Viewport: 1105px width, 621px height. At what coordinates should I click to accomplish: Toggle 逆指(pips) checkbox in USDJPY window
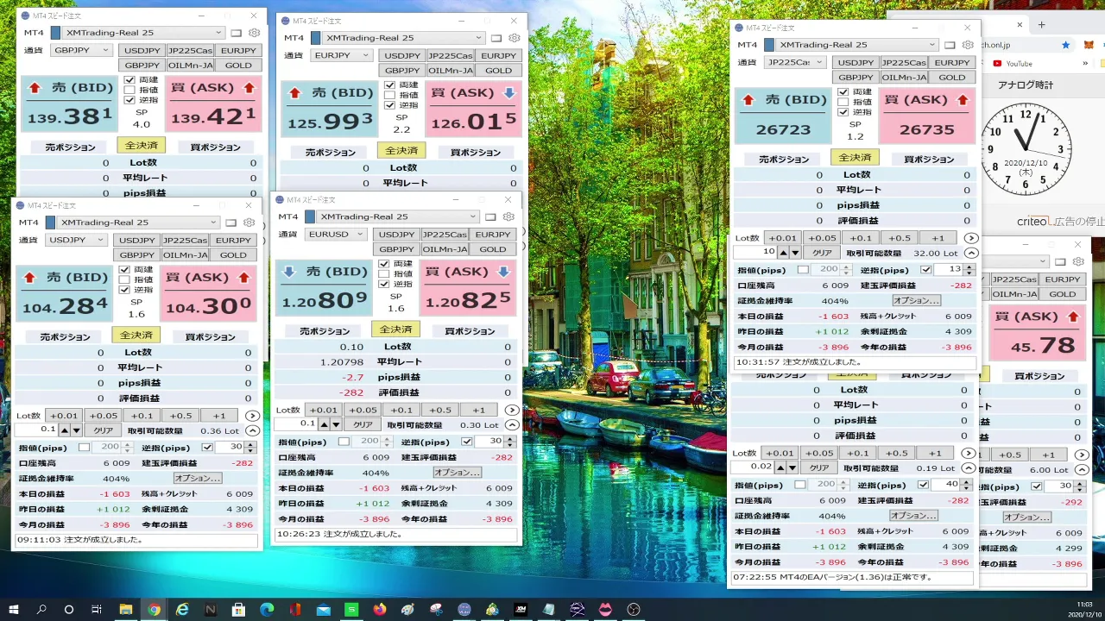click(x=207, y=448)
